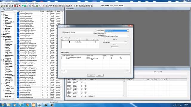Open the Object dropdown showing LeatherStrips

(126, 42)
